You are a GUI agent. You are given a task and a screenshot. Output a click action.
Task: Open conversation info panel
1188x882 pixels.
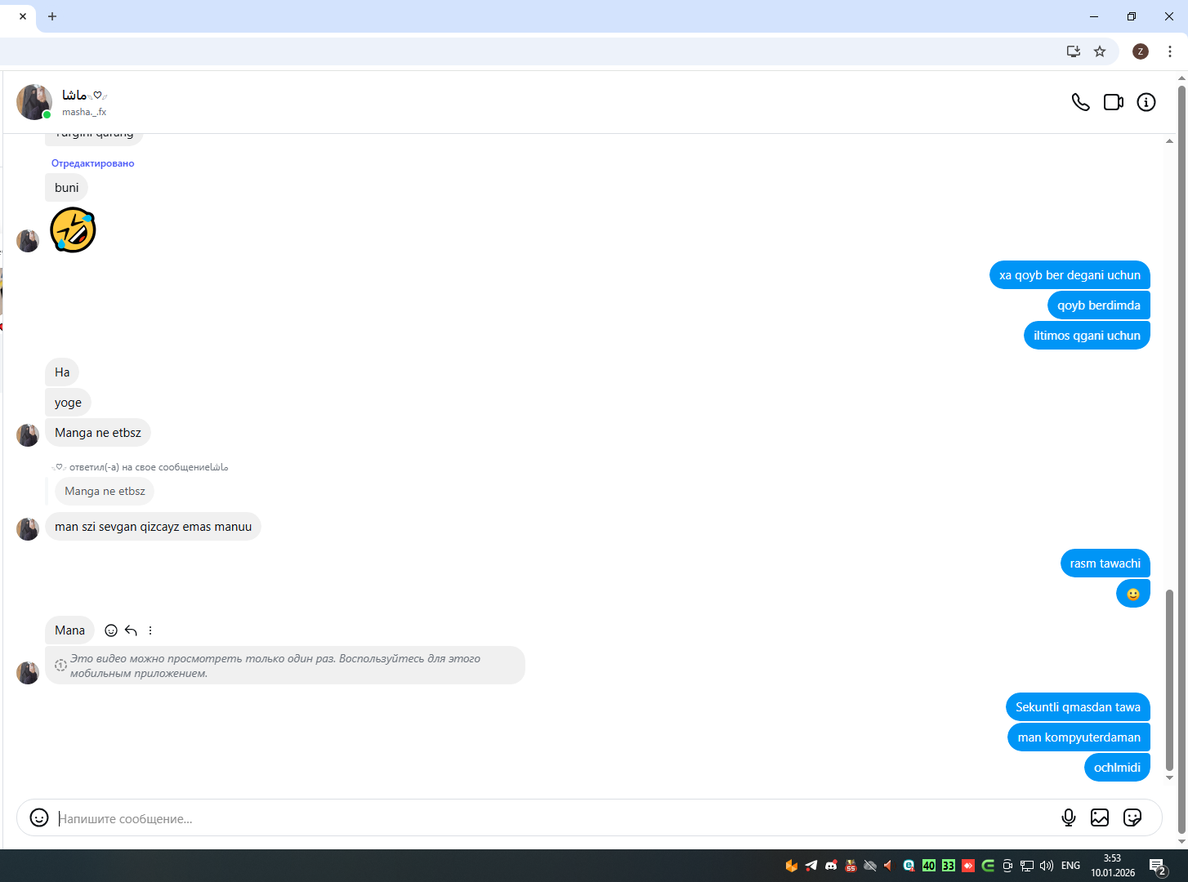point(1146,102)
